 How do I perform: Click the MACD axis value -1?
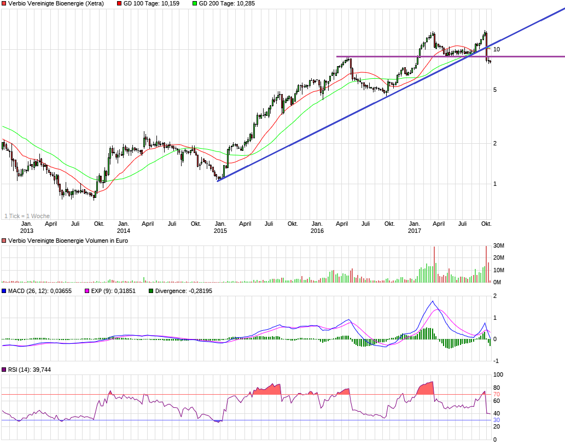[x=496, y=361]
